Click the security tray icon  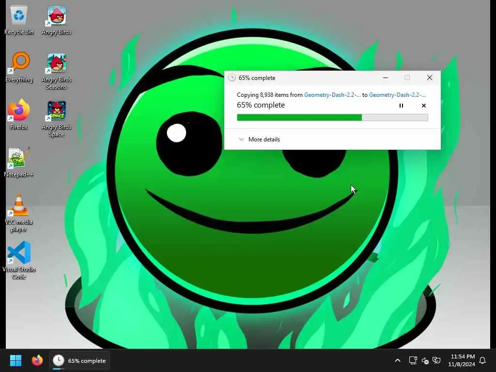[436, 360]
